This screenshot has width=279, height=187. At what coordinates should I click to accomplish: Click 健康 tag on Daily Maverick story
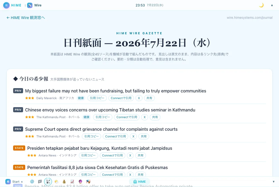81,98
